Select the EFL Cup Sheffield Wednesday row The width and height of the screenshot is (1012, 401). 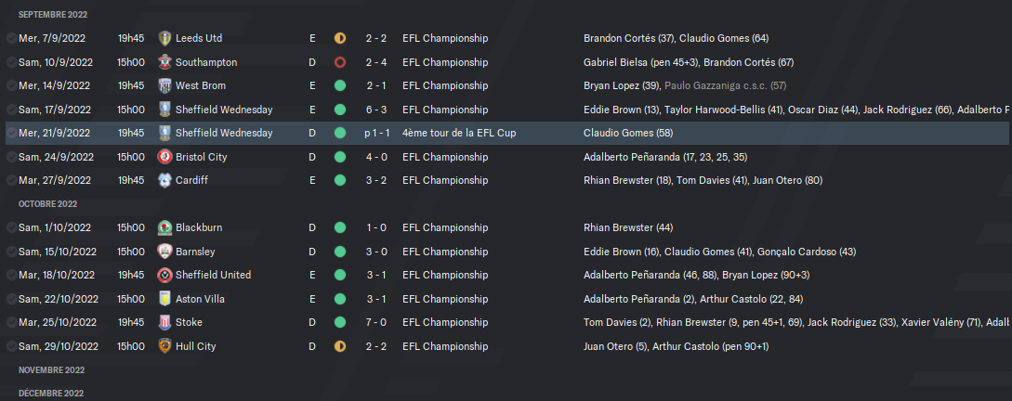(506, 133)
